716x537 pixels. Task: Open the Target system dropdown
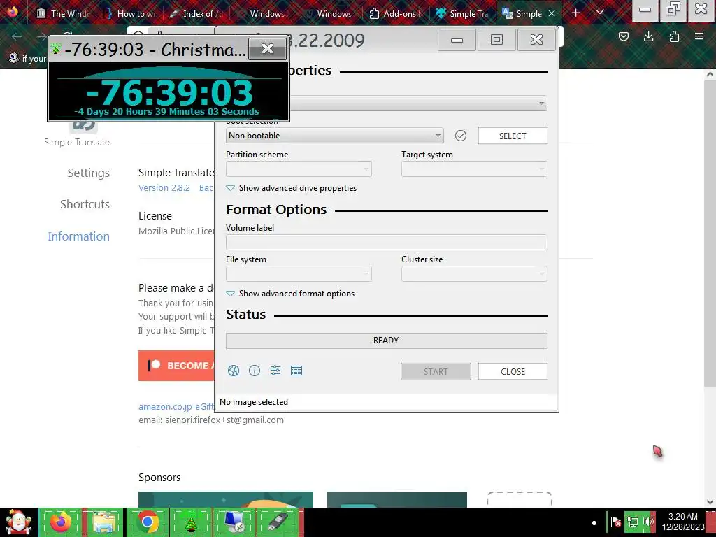tap(474, 169)
